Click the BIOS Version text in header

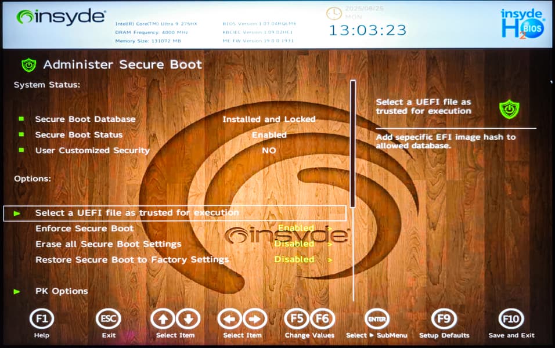259,24
